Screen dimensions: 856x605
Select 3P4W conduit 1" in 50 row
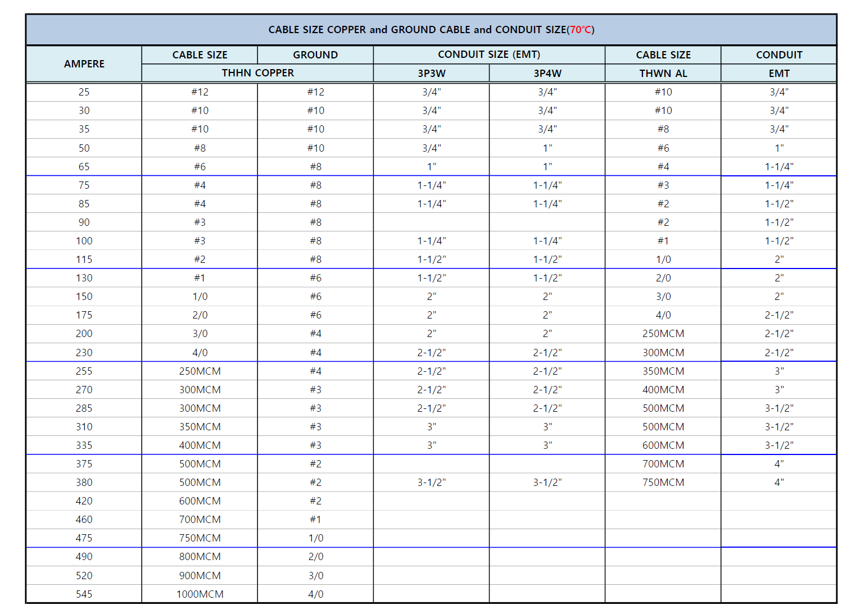pos(547,148)
